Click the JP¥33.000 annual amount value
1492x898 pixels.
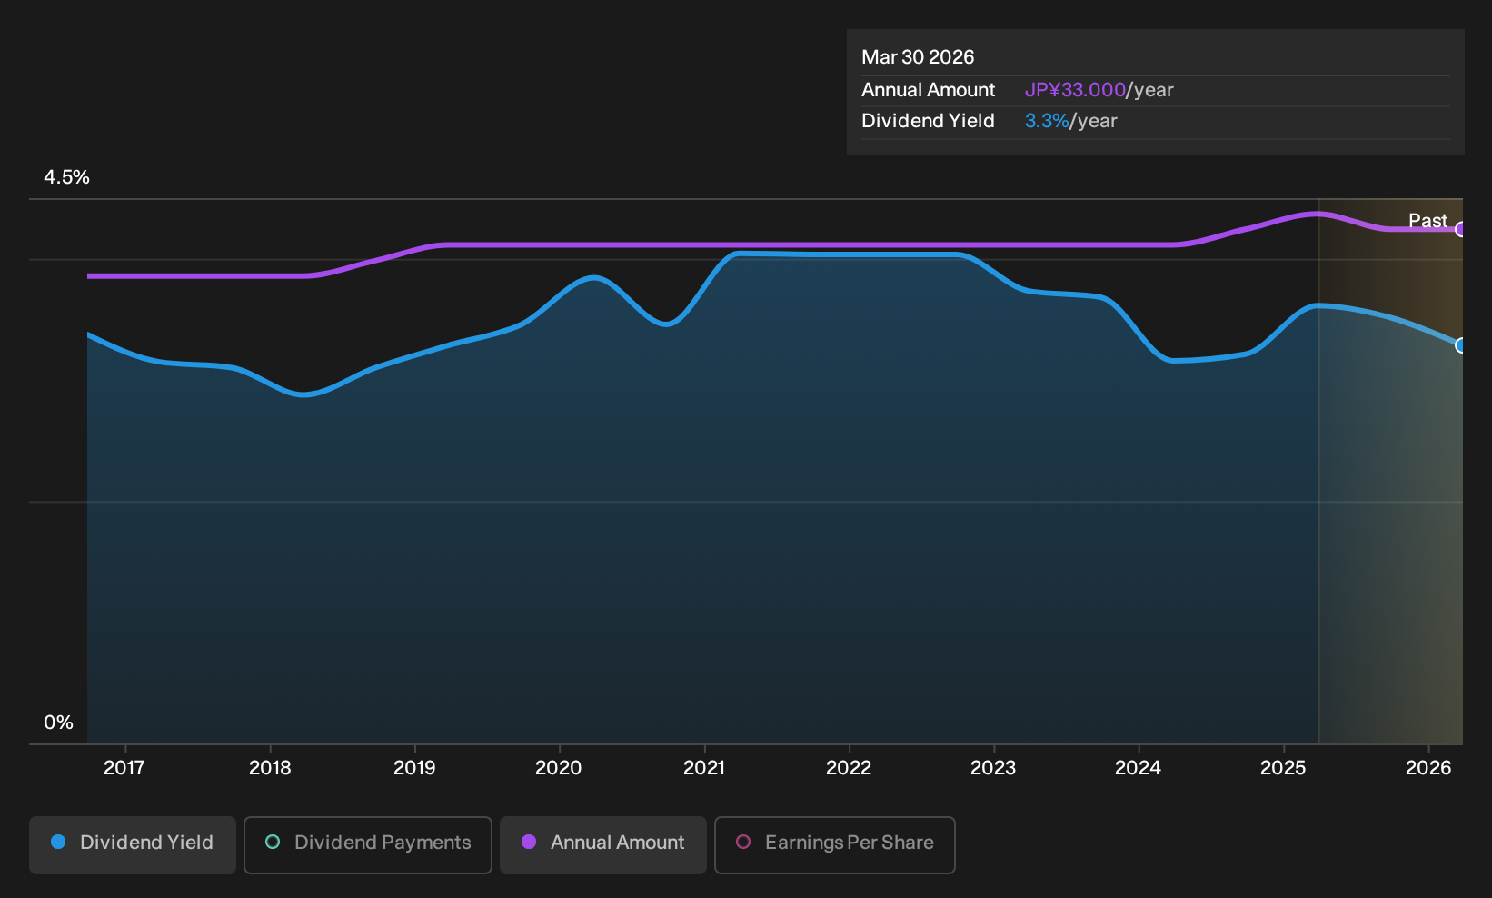1075,90
